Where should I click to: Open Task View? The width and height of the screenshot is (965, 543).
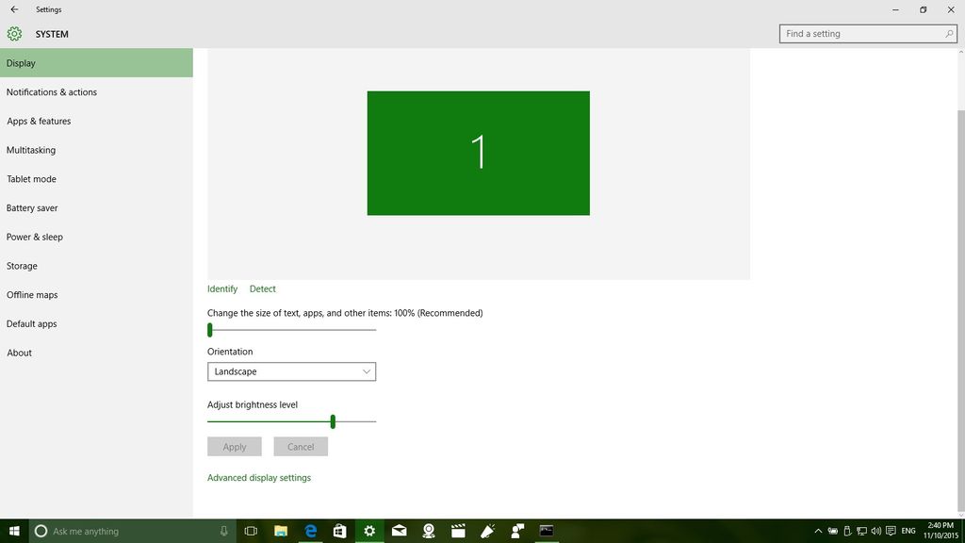point(251,531)
